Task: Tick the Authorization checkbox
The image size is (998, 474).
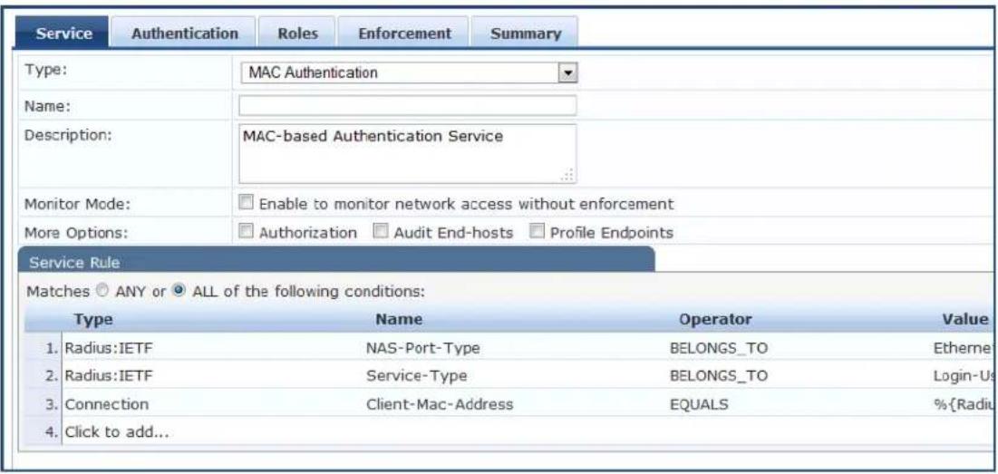Action: (x=245, y=232)
